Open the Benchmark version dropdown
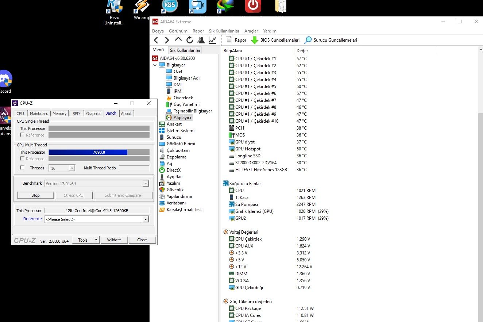The width and height of the screenshot is (483, 322). [97, 184]
